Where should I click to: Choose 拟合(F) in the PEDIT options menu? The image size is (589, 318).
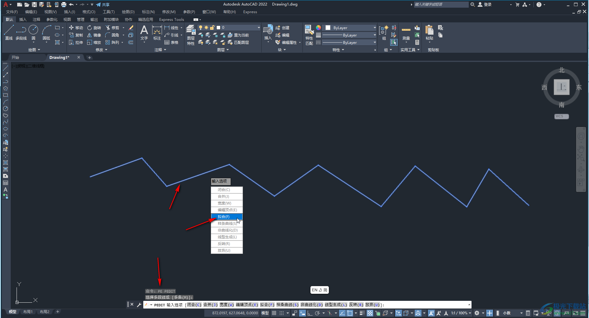(x=227, y=217)
